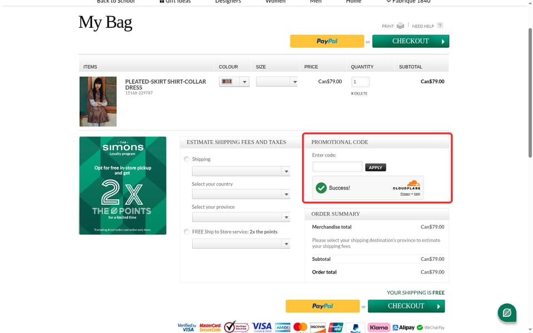The image size is (533, 333).
Task: Open the Pleated-Skirt Shirt-Collar Dress product link
Action: tap(165, 84)
